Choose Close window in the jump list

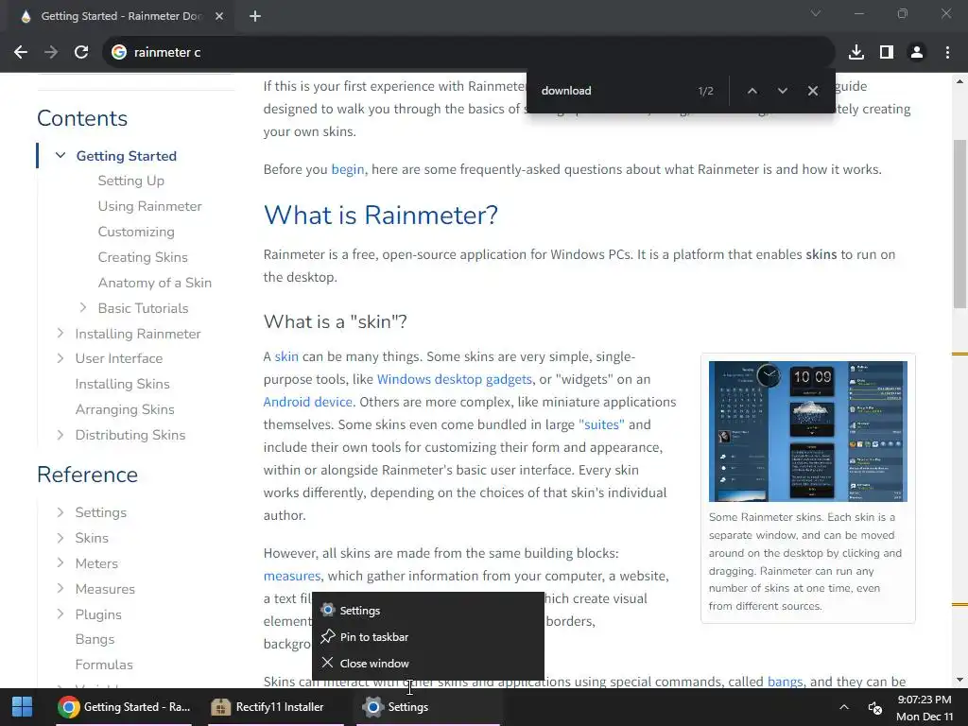pyautogui.click(x=428, y=663)
